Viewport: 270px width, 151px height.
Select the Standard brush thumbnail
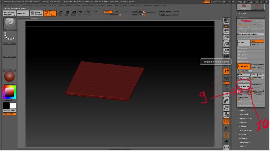[x=10, y=24]
